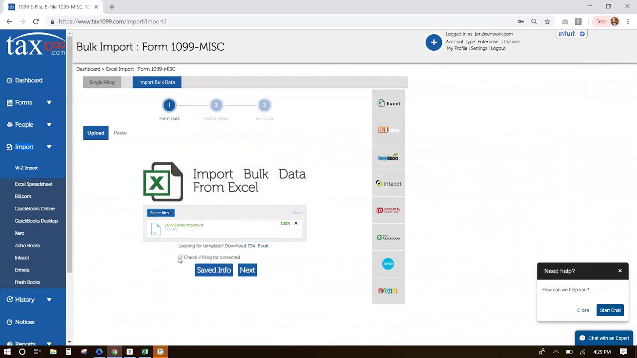The height and width of the screenshot is (358, 637).
Task: Close the Need help chat popup
Action: [x=620, y=271]
